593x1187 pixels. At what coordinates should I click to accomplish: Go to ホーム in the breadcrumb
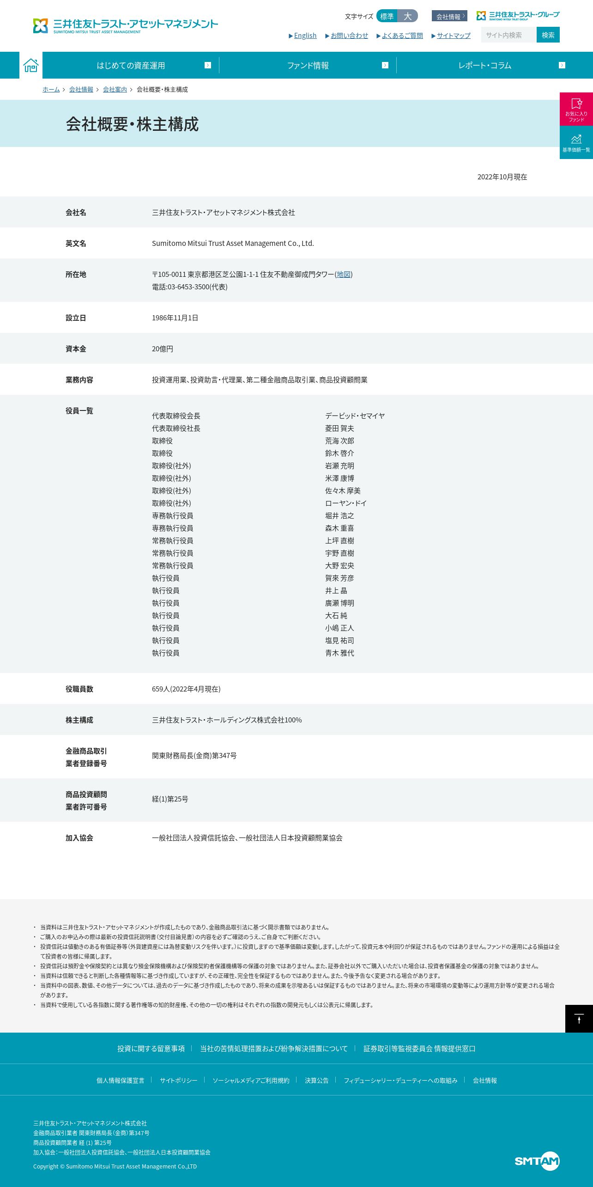pos(51,90)
